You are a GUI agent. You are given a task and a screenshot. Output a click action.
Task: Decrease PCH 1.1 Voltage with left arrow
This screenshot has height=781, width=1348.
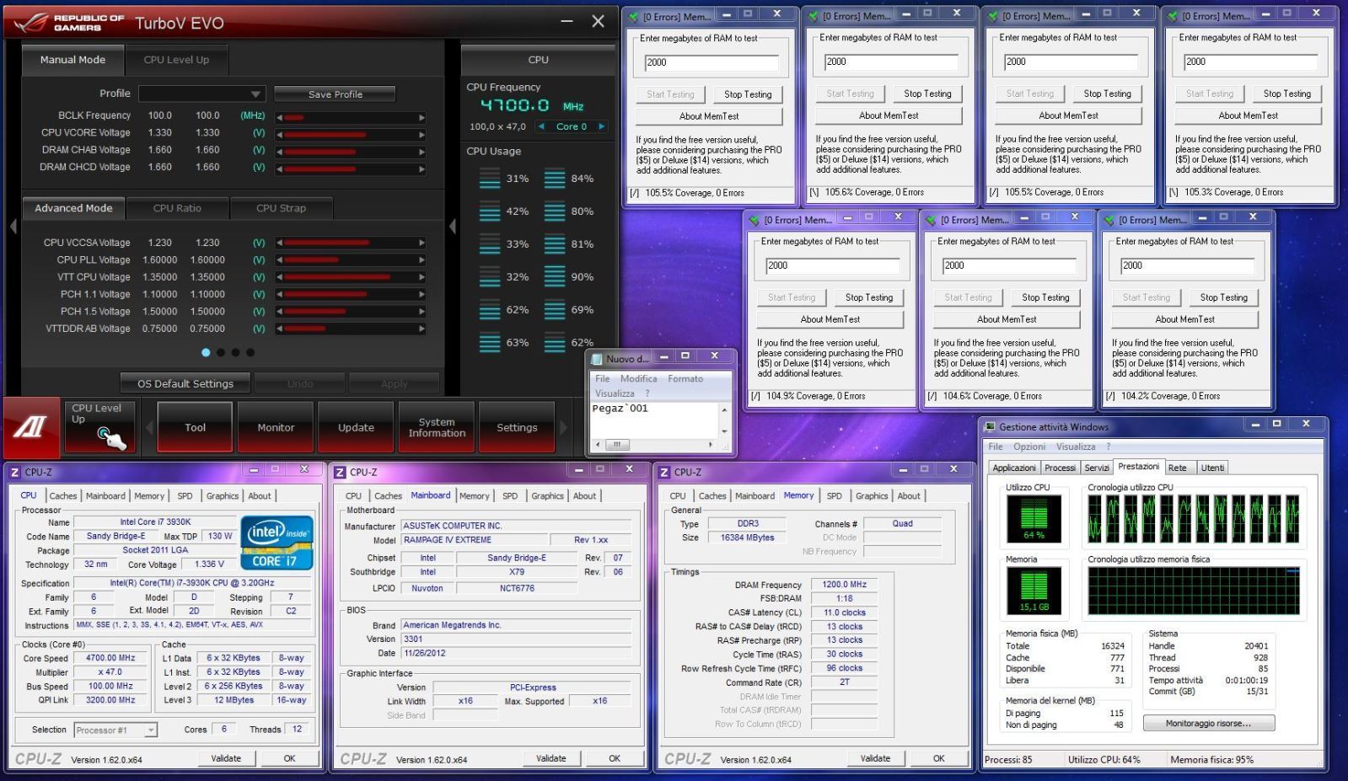(279, 296)
